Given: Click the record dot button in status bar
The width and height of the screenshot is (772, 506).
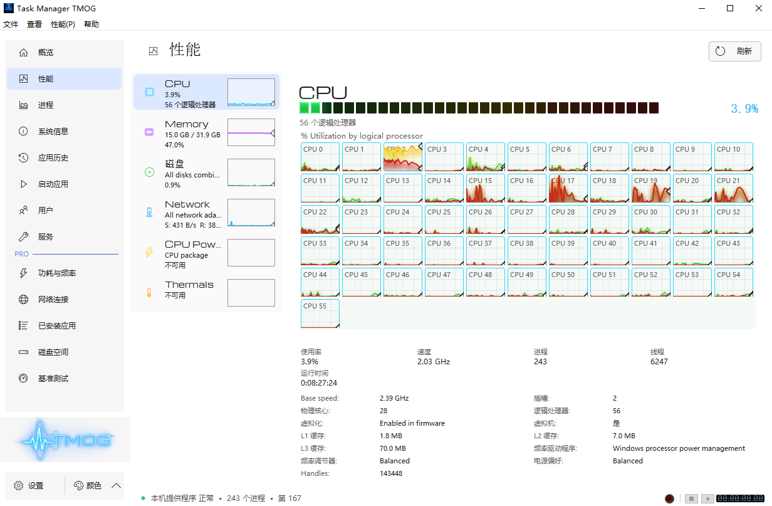Looking at the screenshot, I should tap(707, 498).
